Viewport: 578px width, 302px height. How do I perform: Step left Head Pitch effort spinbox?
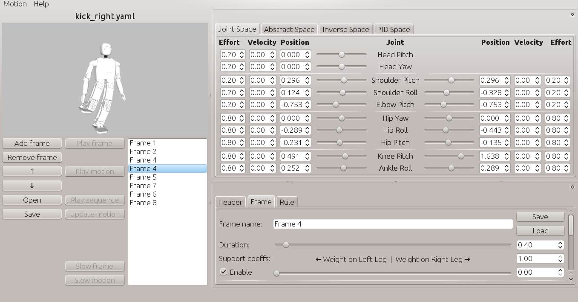coord(242,55)
